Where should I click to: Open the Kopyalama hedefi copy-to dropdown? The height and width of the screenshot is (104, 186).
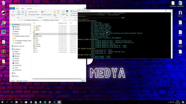point(34,15)
